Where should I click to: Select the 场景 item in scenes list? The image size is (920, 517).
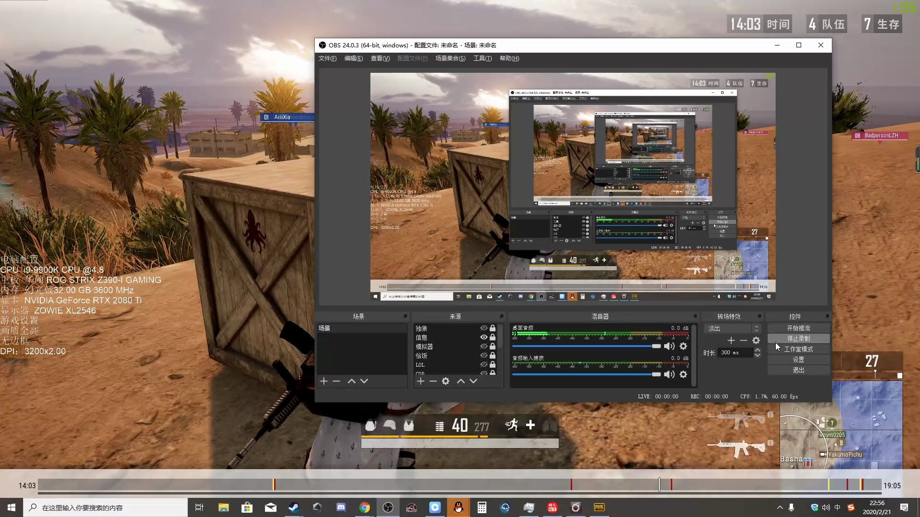(362, 328)
